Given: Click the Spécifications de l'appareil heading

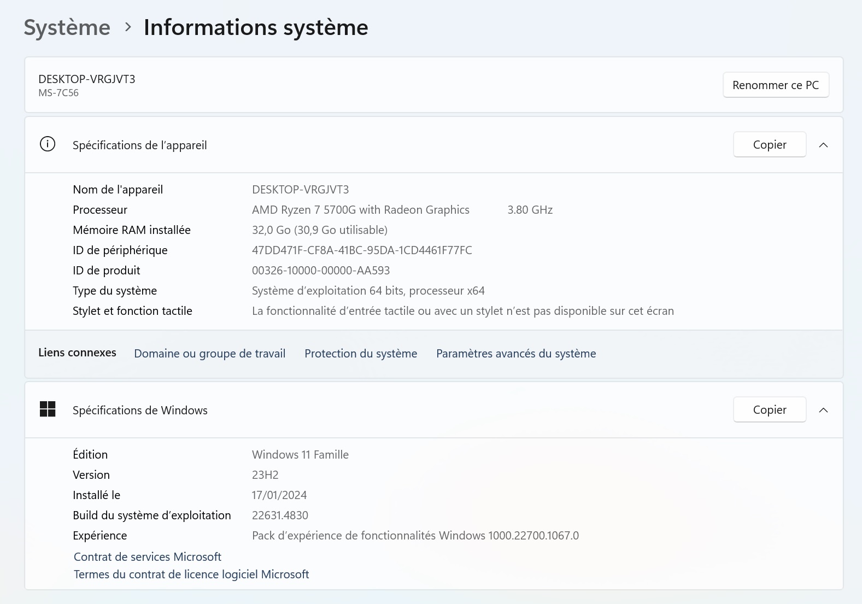Looking at the screenshot, I should (140, 145).
